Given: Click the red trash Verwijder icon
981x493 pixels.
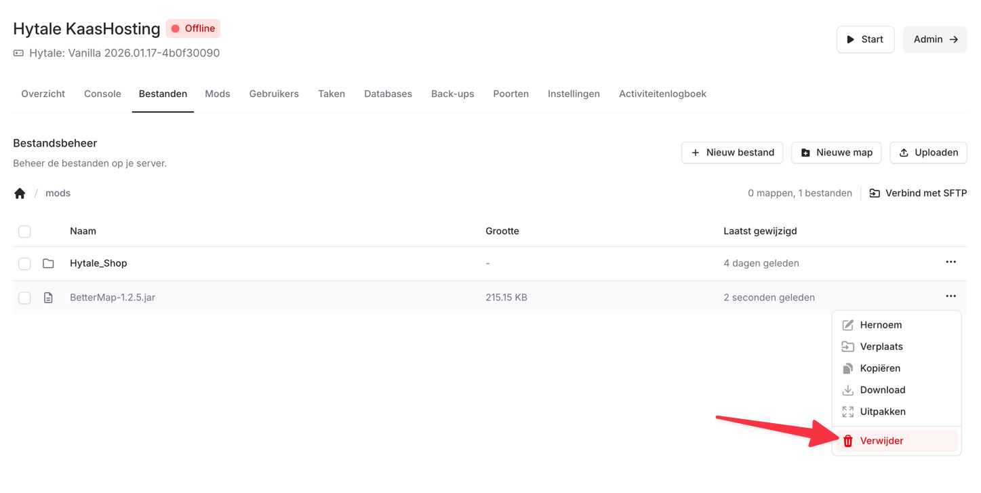Looking at the screenshot, I should [x=847, y=441].
